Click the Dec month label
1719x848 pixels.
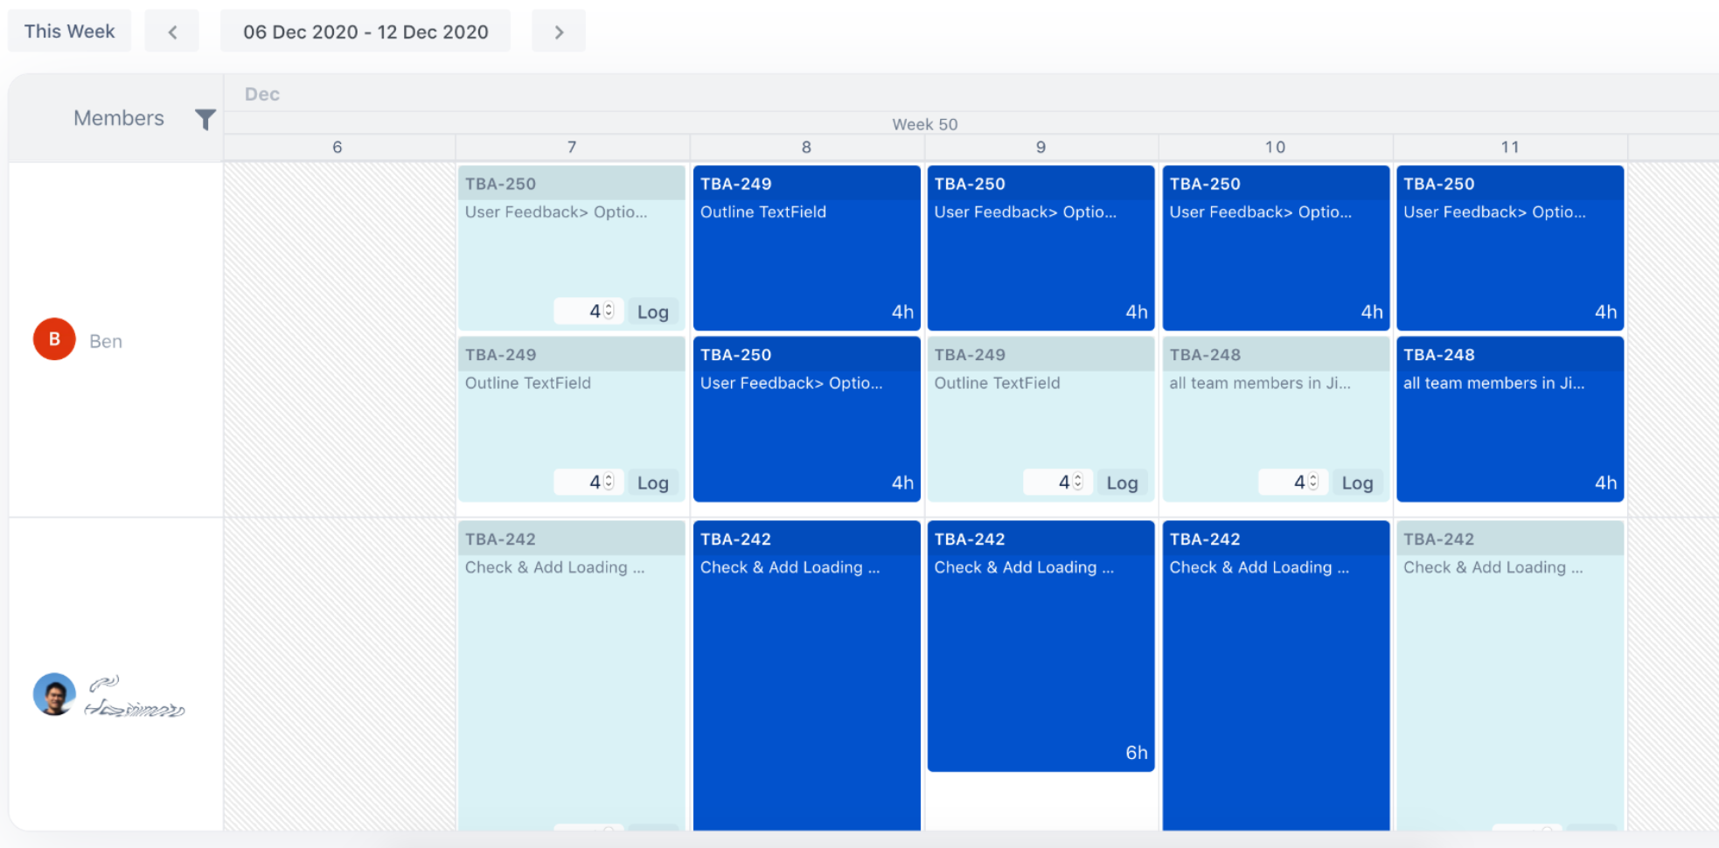[x=261, y=94]
